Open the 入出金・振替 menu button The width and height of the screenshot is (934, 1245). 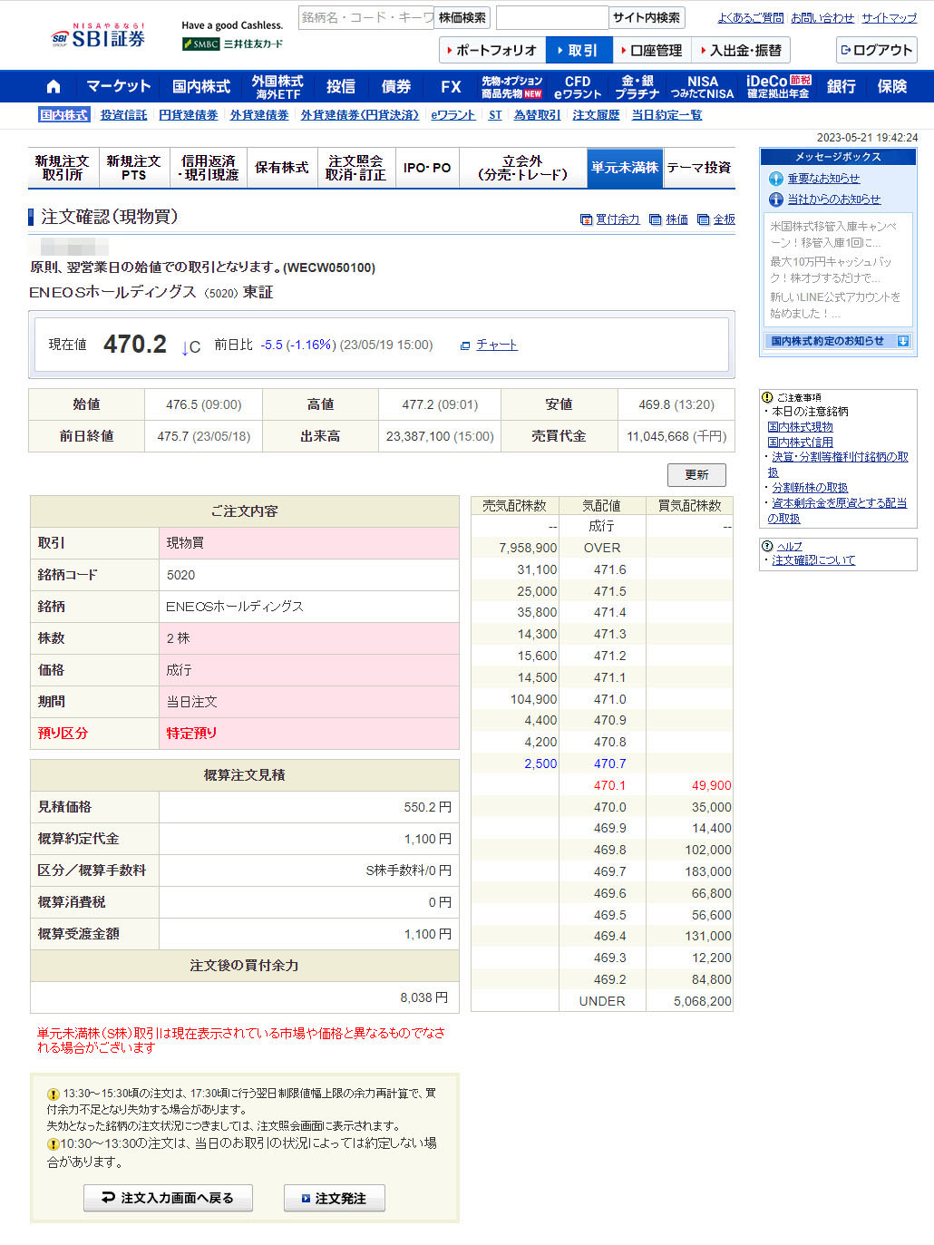coord(740,51)
